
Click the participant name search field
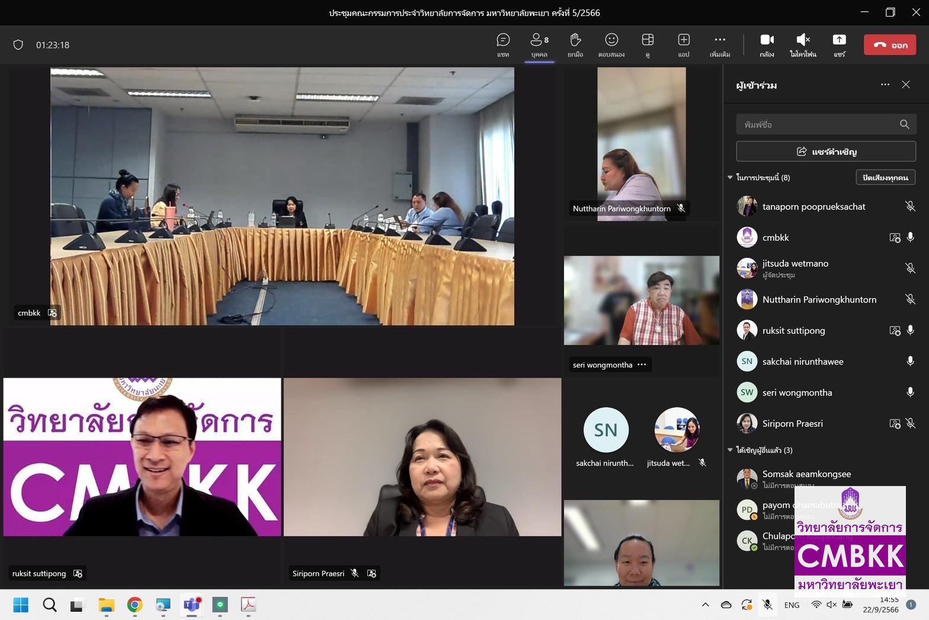click(818, 124)
